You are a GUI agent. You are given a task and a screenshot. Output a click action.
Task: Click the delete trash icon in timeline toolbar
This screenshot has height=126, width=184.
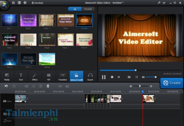(x=41, y=86)
